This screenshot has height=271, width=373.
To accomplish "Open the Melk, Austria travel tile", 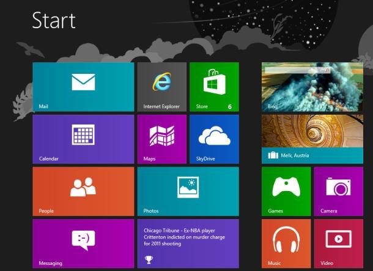I will [312, 139].
